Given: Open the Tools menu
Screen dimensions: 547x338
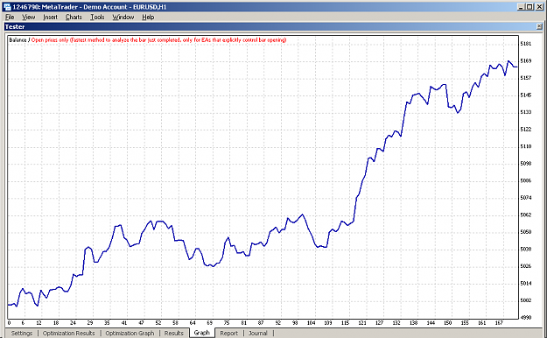Looking at the screenshot, I should coord(97,18).
